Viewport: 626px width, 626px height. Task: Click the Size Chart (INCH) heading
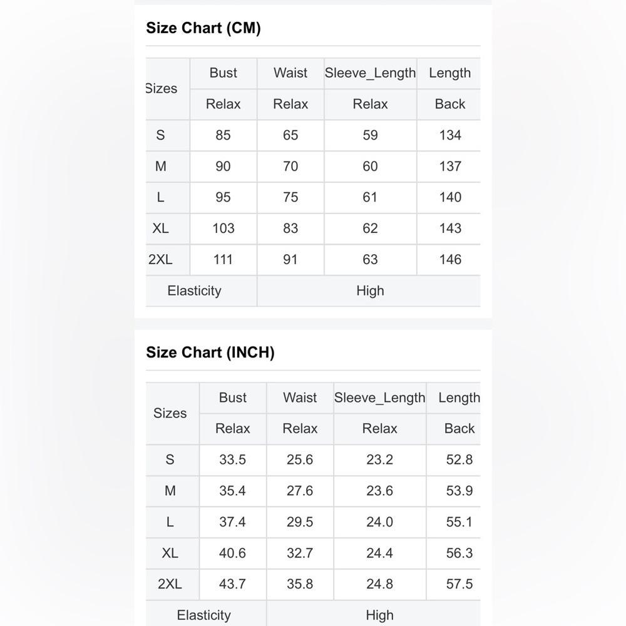[x=210, y=352]
